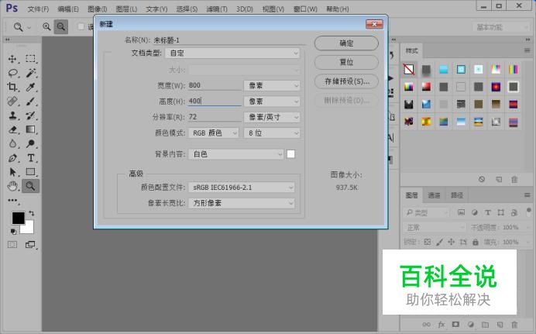
Task: Toggle Quick Mask mode
Action: (12, 244)
